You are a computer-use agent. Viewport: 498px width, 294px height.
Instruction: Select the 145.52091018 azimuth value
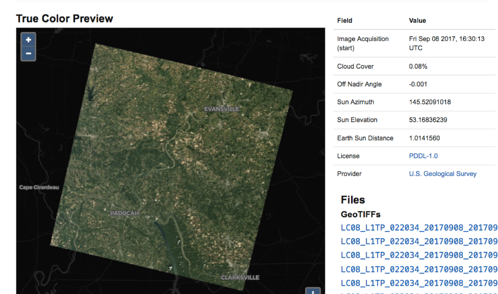[x=430, y=102]
